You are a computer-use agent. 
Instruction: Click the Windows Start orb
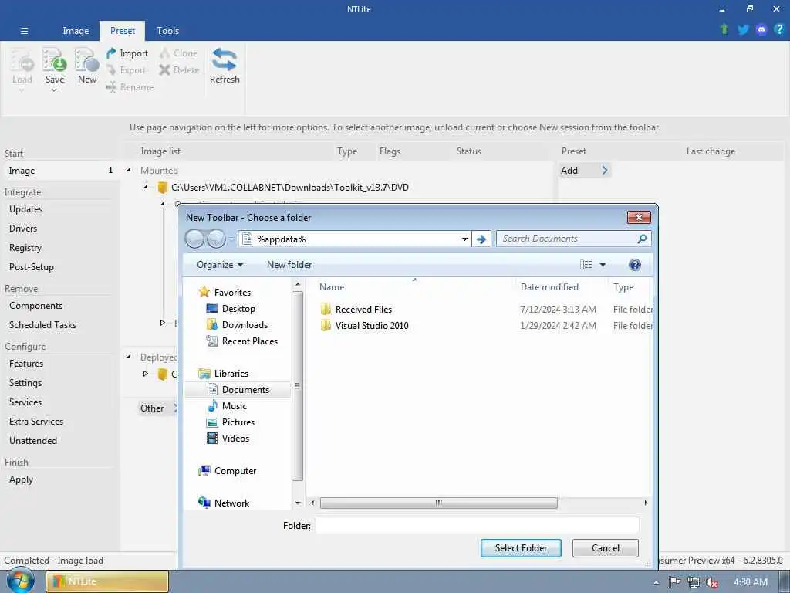[x=21, y=581]
